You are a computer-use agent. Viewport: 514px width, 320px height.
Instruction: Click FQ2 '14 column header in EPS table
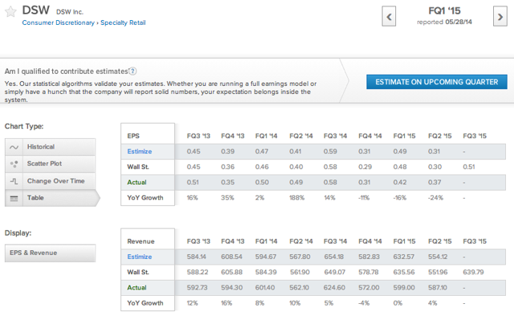tap(301, 136)
